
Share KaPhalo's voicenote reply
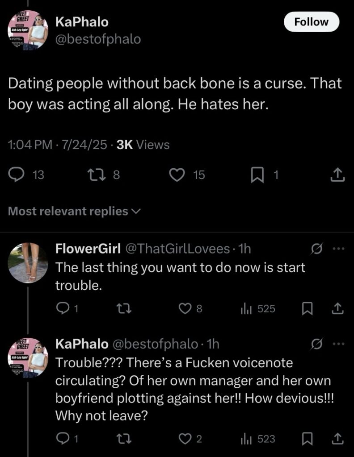(x=337, y=439)
